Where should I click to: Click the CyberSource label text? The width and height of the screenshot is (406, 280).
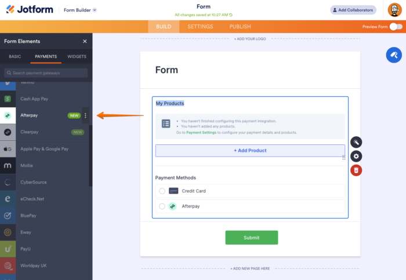[34, 182]
